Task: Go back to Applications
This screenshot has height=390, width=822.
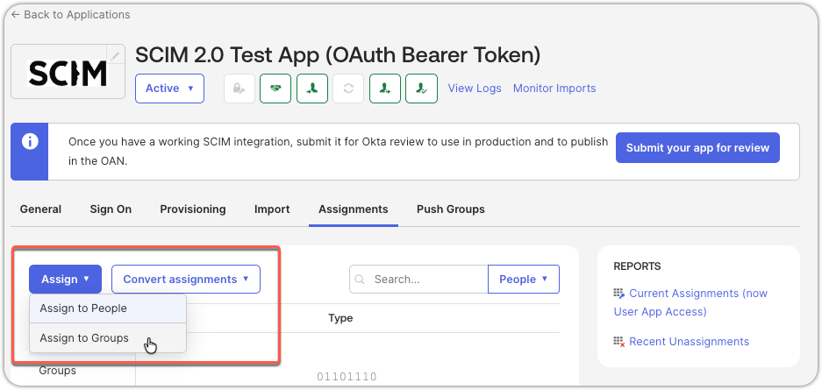Action: (x=71, y=15)
